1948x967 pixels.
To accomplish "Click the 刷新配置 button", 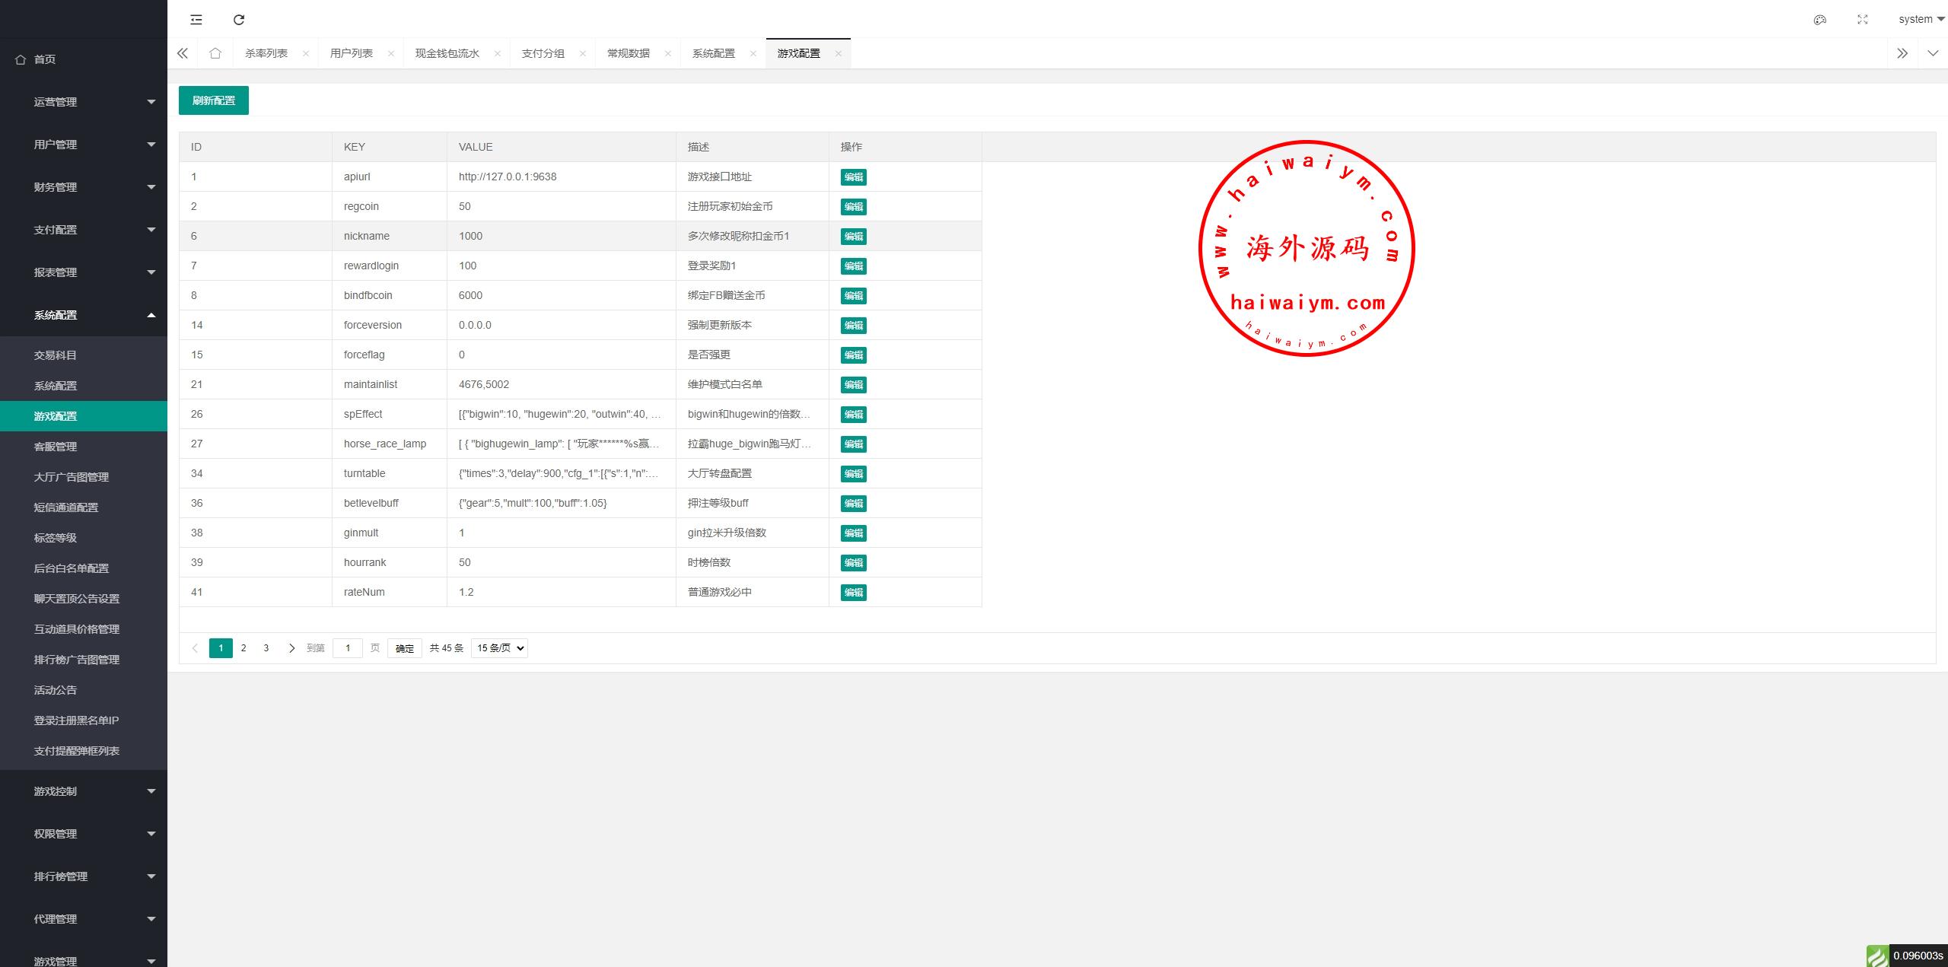I will click(214, 100).
